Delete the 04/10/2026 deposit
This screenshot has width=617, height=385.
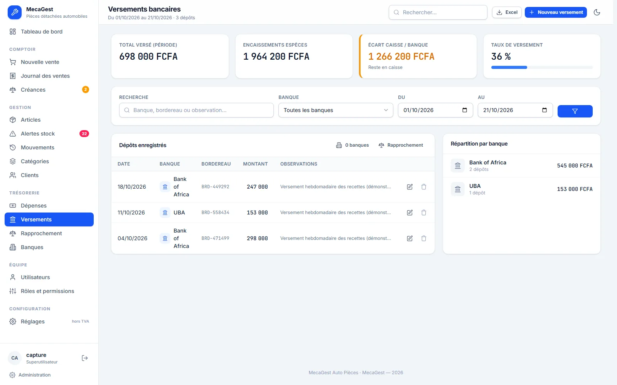coord(424,238)
